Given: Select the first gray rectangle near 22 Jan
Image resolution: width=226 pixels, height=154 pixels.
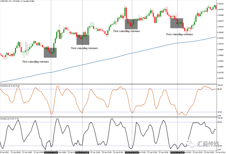Looking at the screenshot, I should (50, 53).
